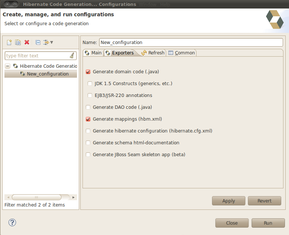Collapse all configurations in the tree
This screenshot has height=235, width=289.
pyautogui.click(x=38, y=43)
